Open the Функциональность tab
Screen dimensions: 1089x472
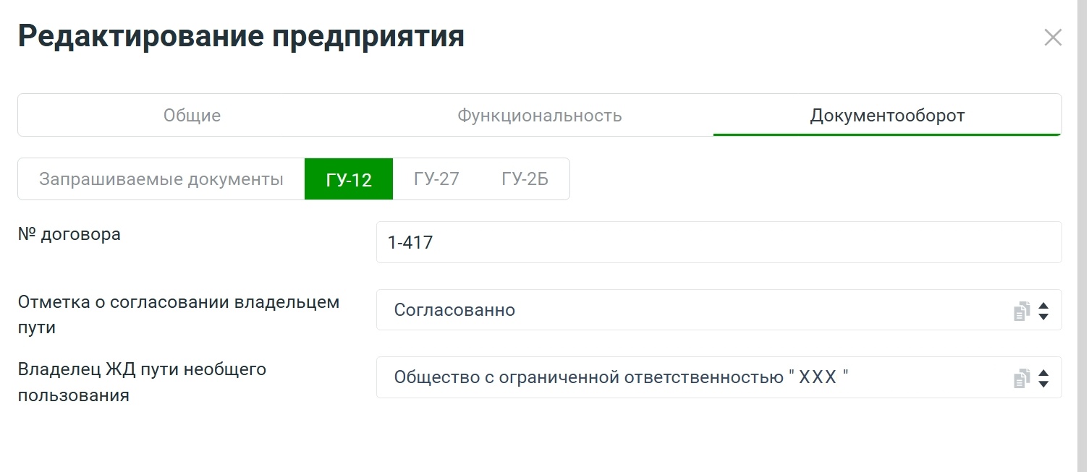(539, 116)
